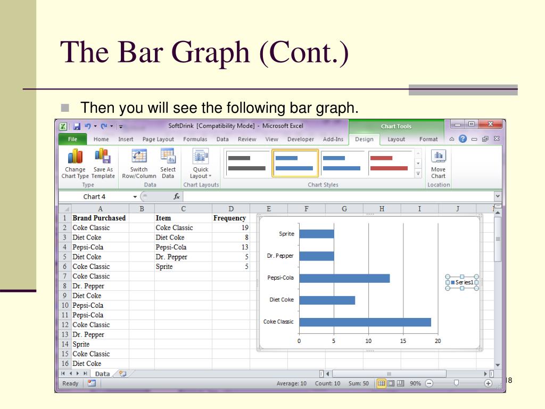The width and height of the screenshot is (545, 409).
Task: Select the Data worksheet tab
Action: pyautogui.click(x=102, y=373)
